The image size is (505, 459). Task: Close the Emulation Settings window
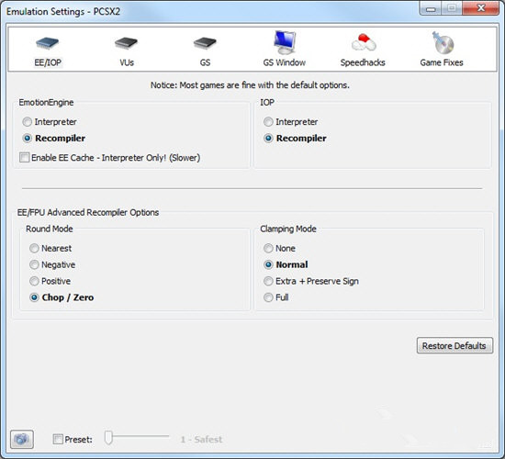481,7
